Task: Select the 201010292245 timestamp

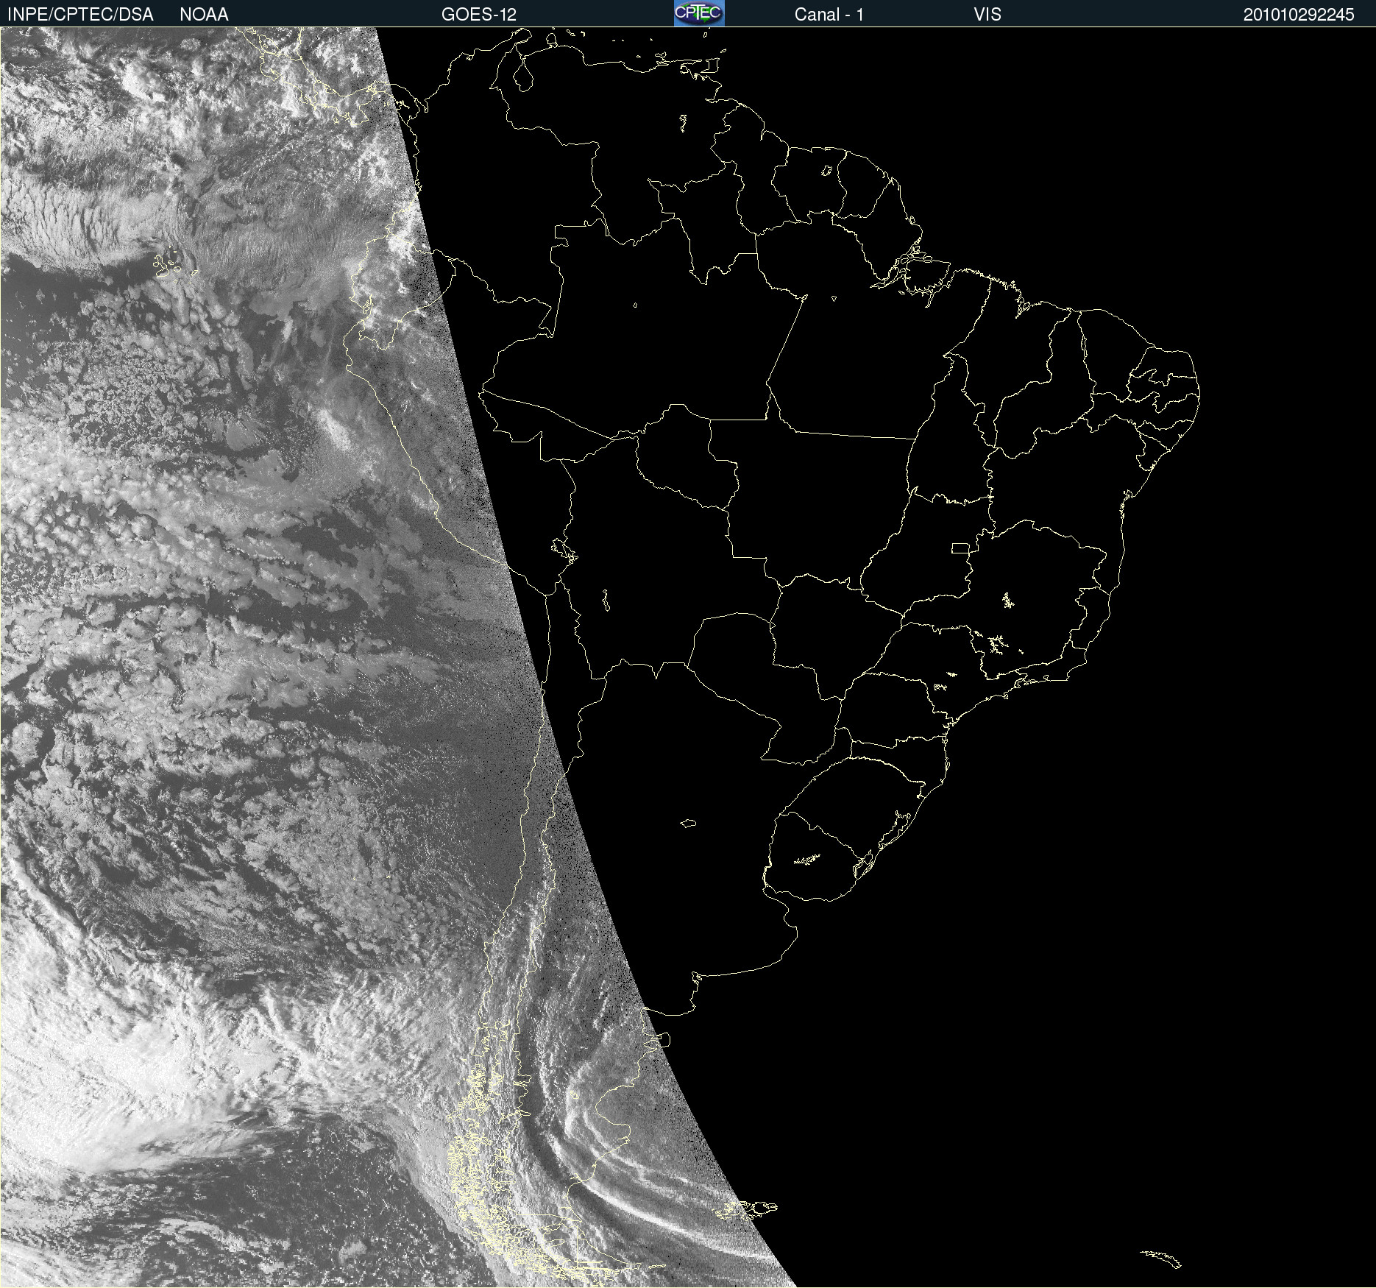Action: pos(1299,15)
